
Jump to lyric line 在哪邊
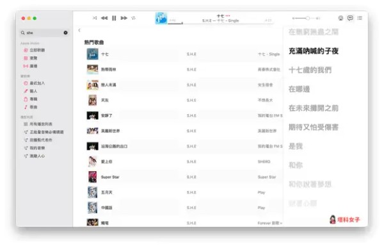pos(300,89)
